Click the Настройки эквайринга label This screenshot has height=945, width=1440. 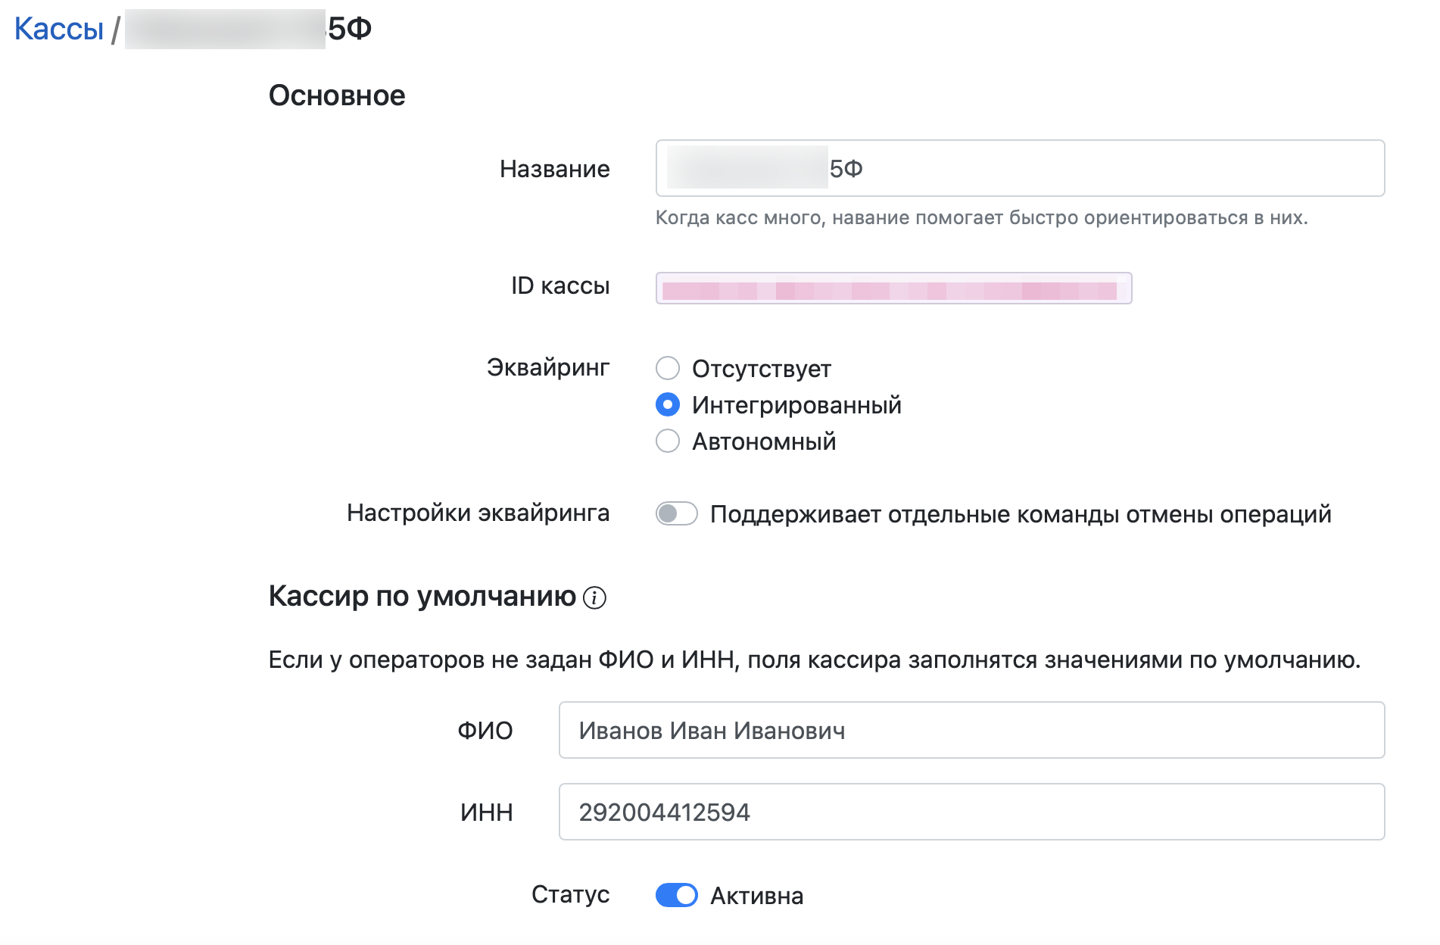point(478,513)
